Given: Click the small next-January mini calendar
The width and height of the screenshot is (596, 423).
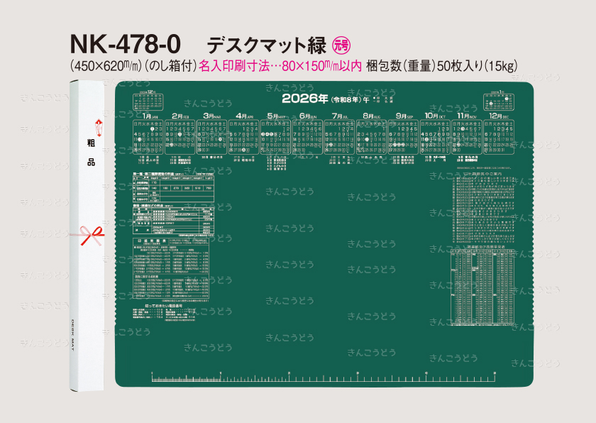Looking at the screenshot, I should pyautogui.click(x=499, y=100).
